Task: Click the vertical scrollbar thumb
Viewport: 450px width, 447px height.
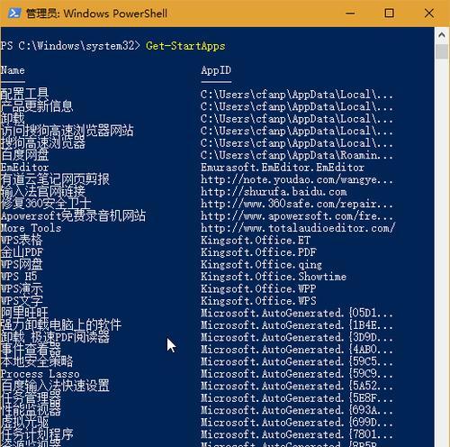Action: 442,50
